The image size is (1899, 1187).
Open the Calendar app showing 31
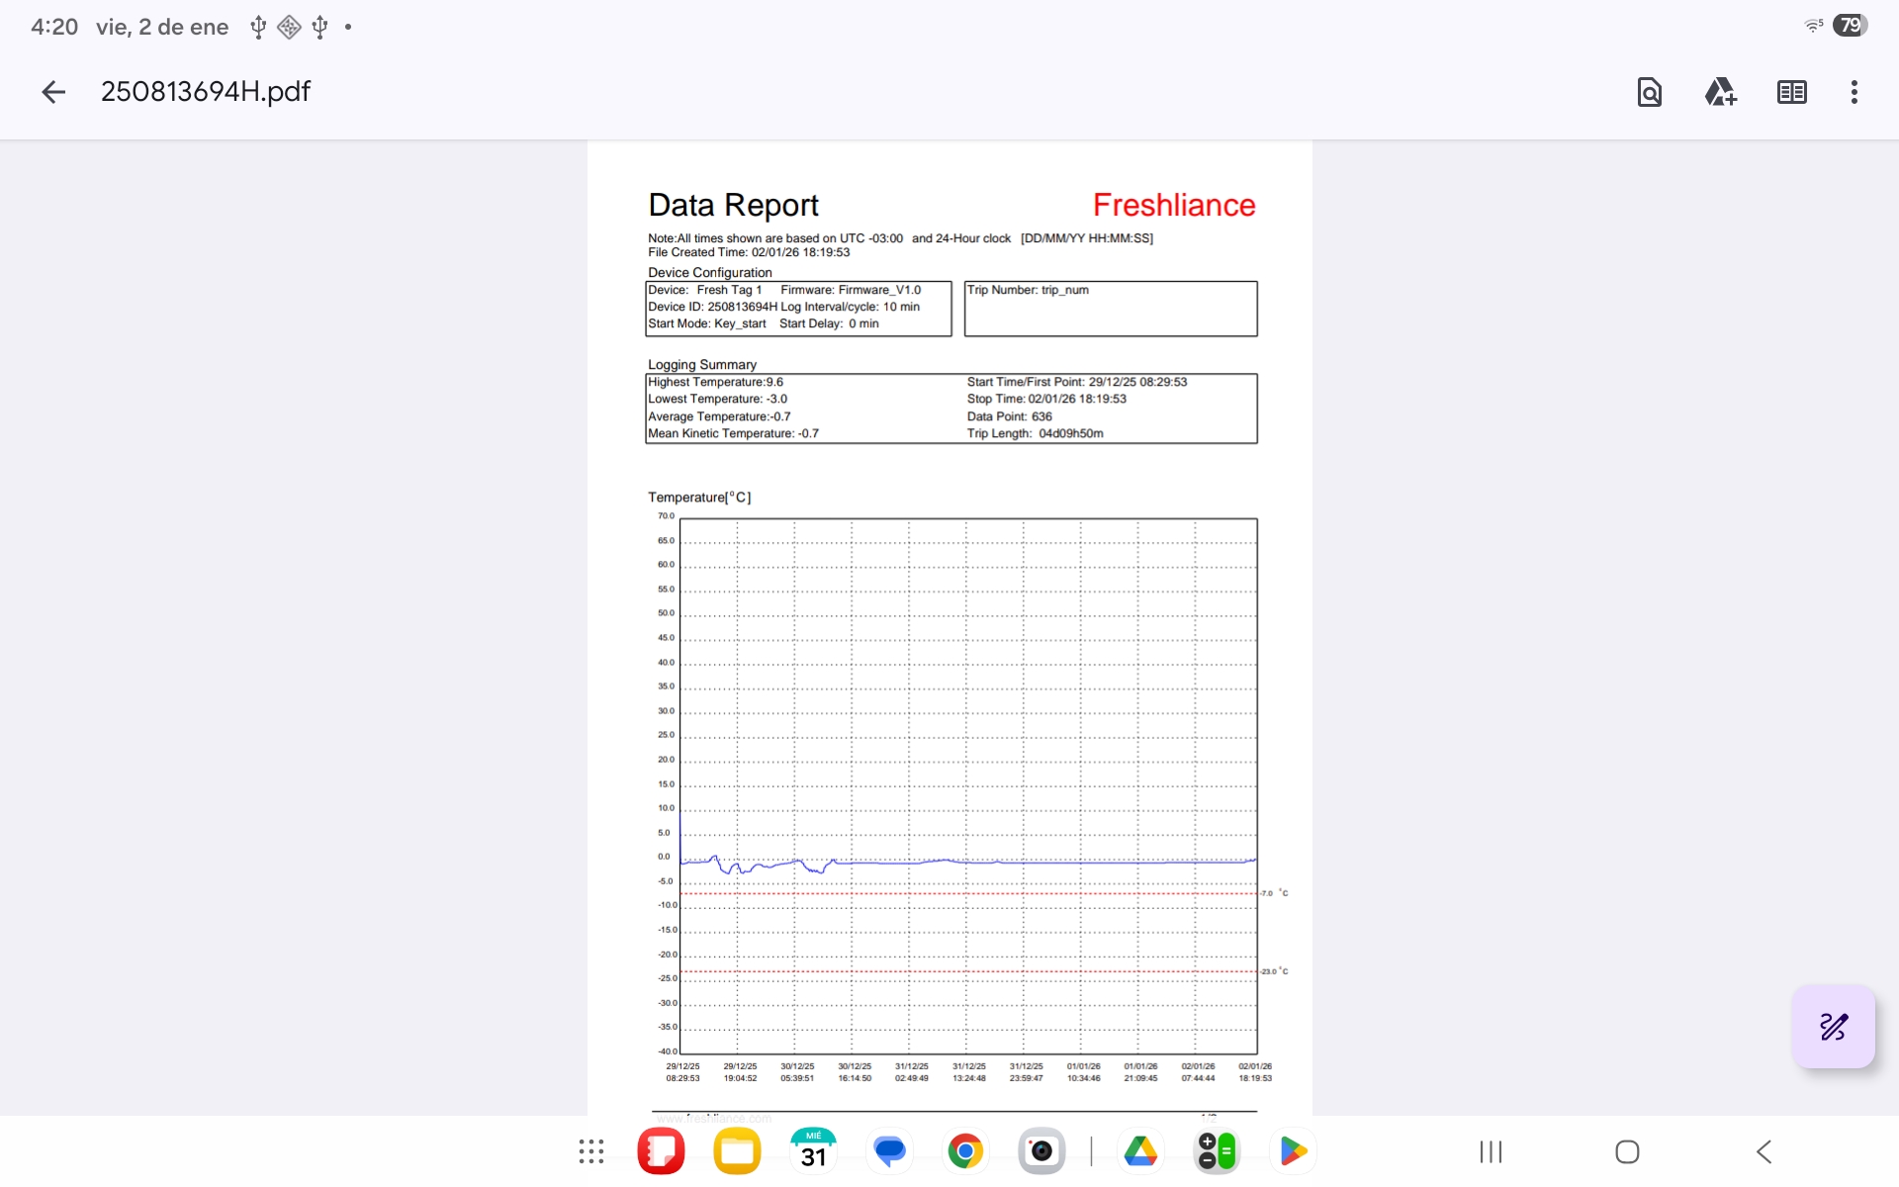click(x=813, y=1151)
